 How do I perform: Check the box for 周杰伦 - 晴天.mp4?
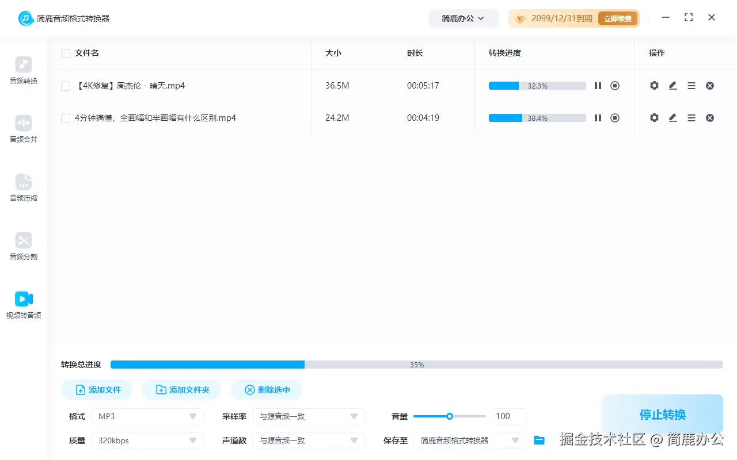(x=66, y=86)
